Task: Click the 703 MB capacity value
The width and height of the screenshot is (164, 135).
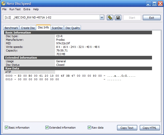Action: click(x=61, y=54)
